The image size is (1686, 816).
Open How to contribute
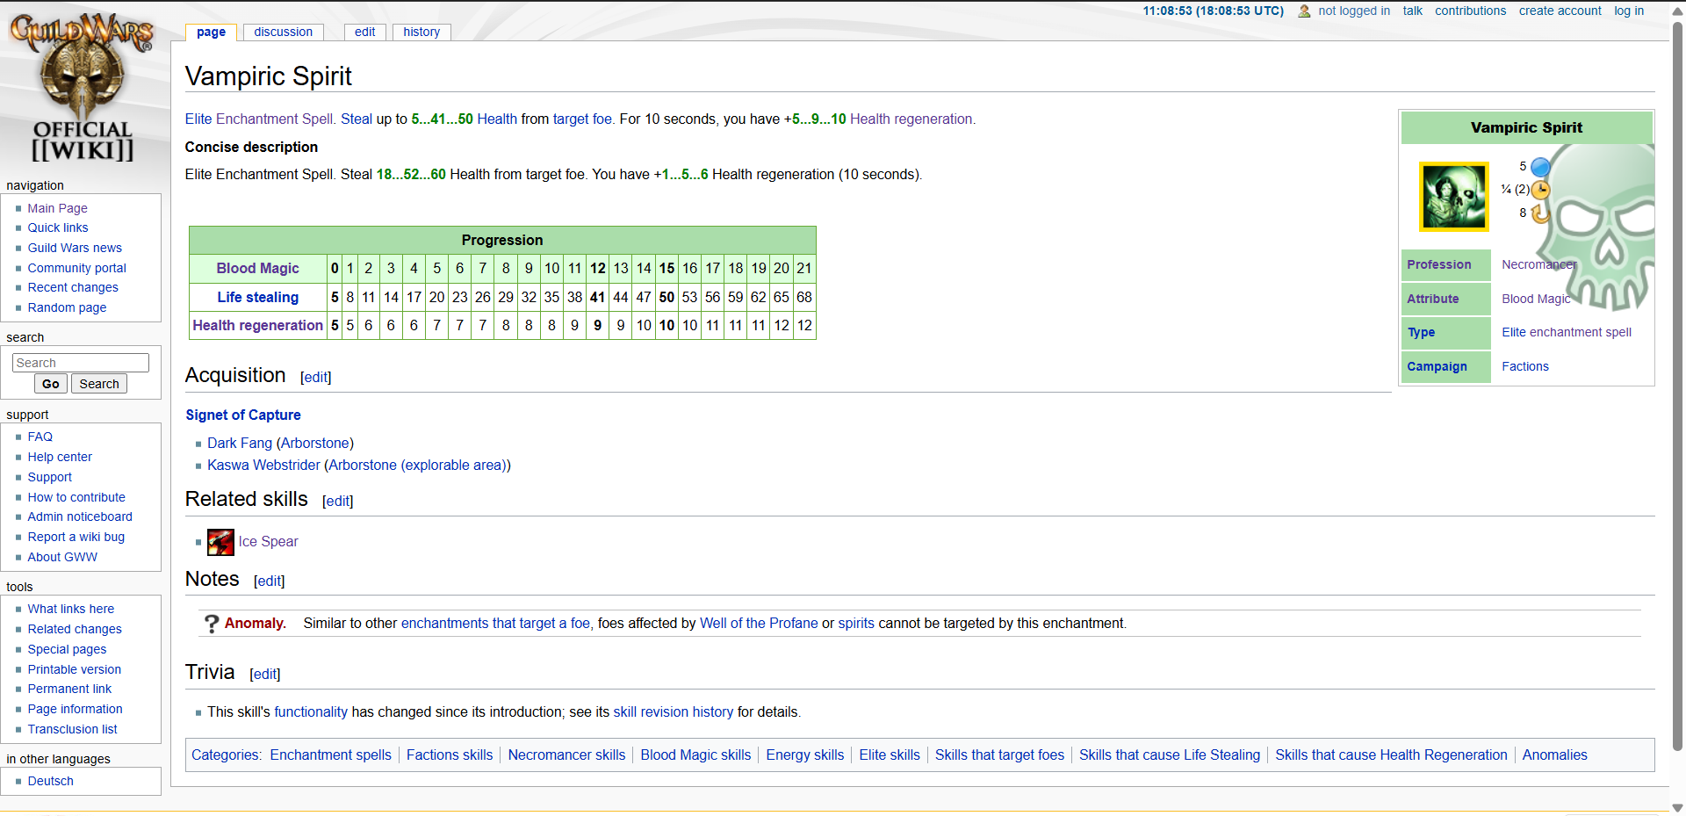coord(76,497)
